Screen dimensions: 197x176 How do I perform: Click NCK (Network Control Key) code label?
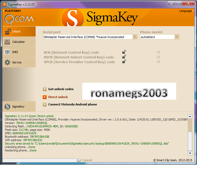[x=71, y=53]
